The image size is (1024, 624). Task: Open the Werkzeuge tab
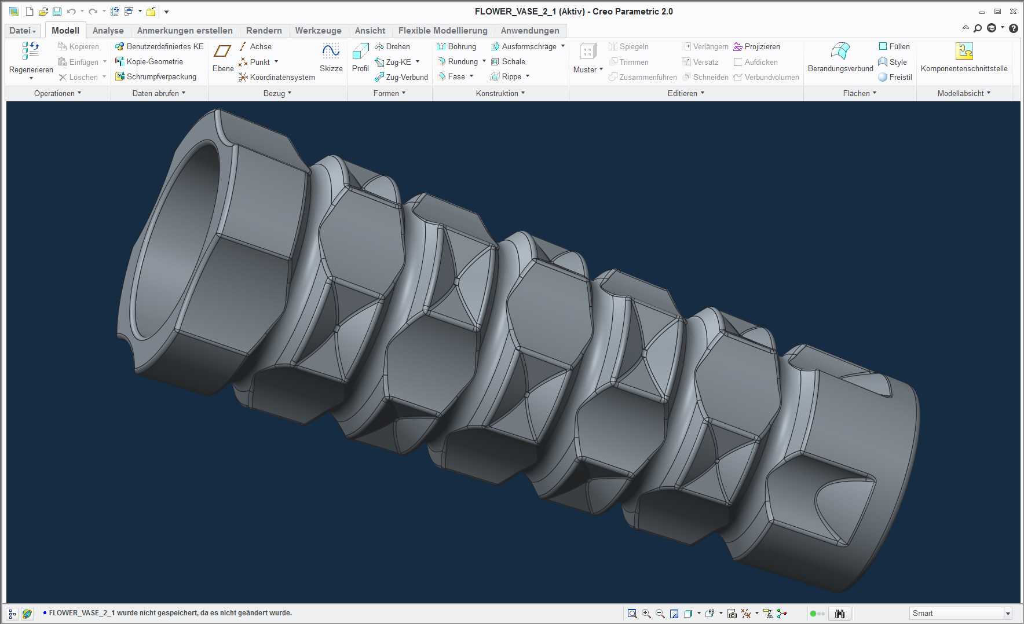(x=318, y=31)
